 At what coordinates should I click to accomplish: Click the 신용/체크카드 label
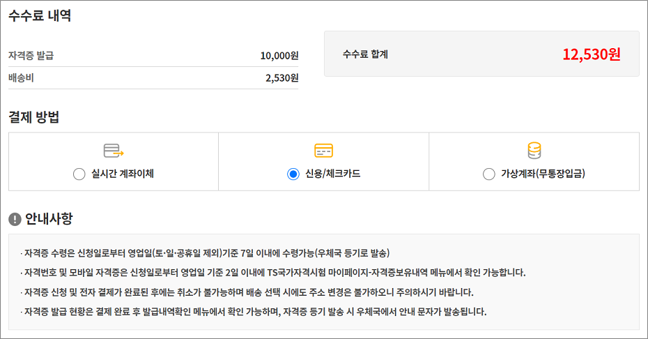332,174
